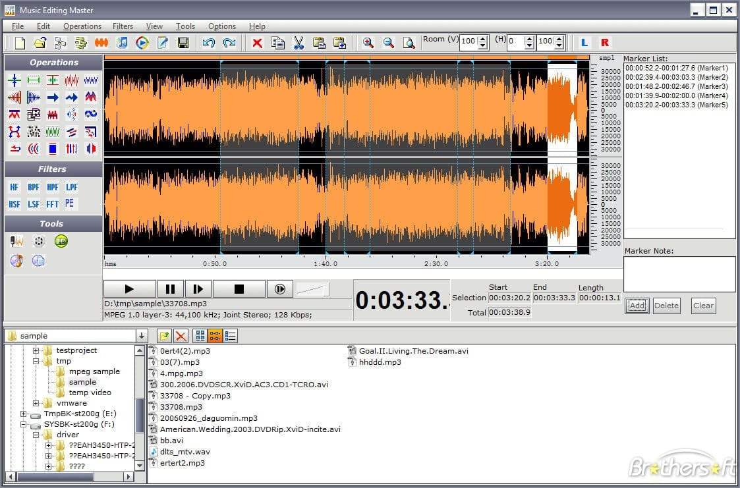Click the Add marker button
The height and width of the screenshot is (488, 740).
pyautogui.click(x=637, y=306)
